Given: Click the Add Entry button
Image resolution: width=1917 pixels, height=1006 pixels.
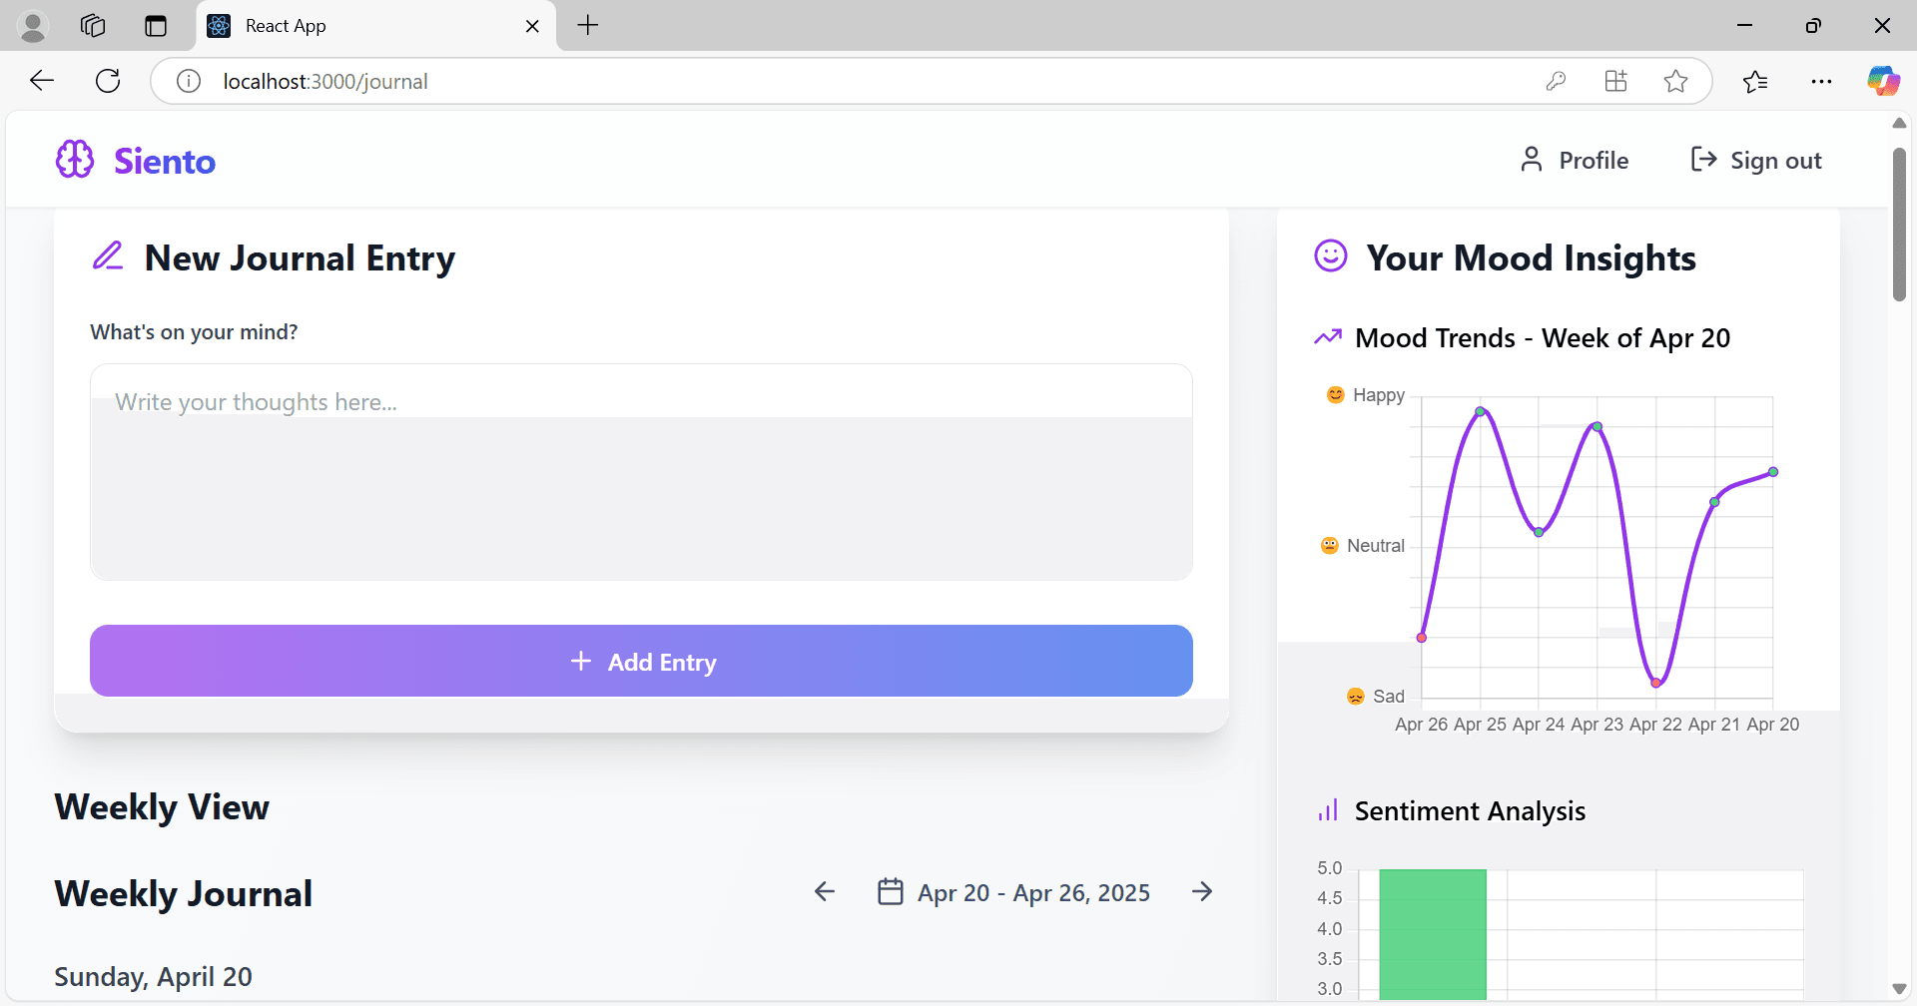Looking at the screenshot, I should [642, 661].
